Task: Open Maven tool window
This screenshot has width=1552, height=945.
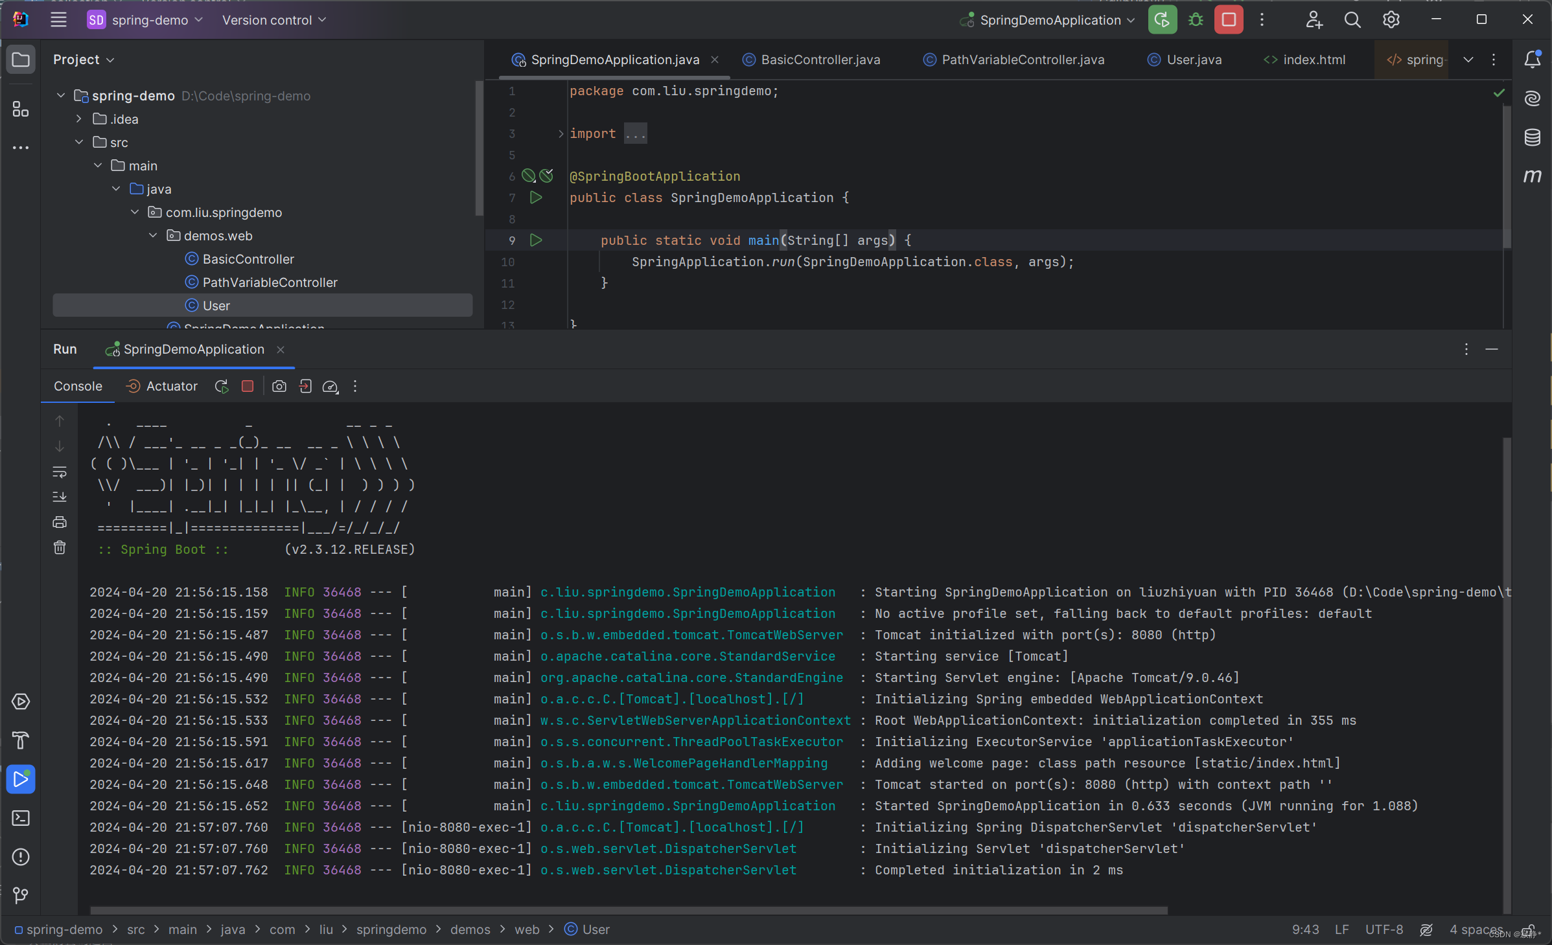Action: pos(1533,176)
